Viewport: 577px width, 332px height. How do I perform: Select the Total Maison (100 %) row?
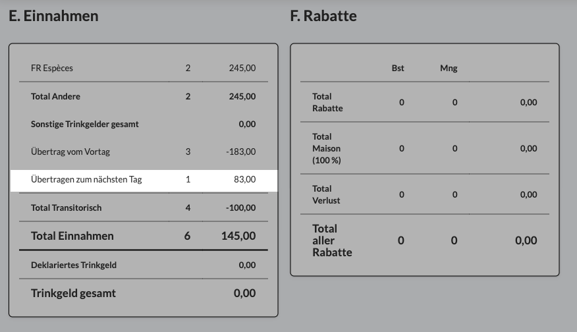click(425, 148)
